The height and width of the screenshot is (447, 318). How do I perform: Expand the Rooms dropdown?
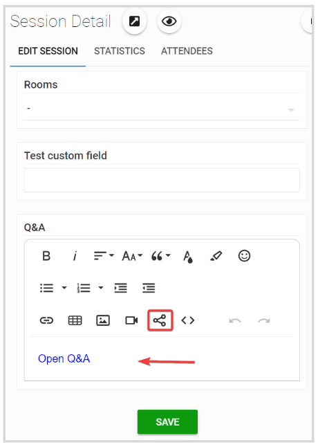click(162, 109)
